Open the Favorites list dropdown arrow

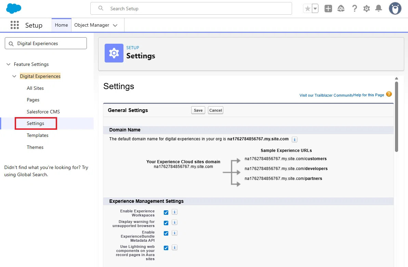[x=315, y=9]
